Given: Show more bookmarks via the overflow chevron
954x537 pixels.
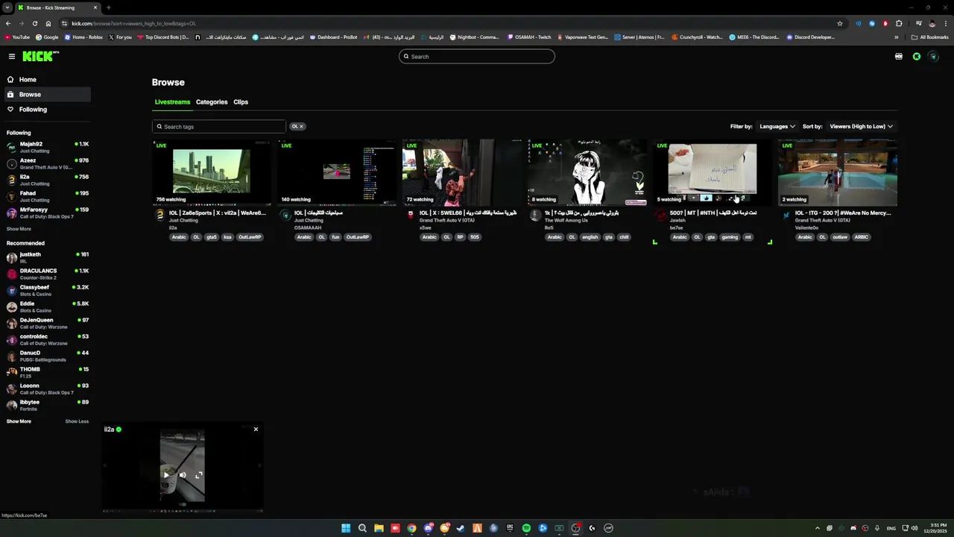Looking at the screenshot, I should tap(896, 37).
